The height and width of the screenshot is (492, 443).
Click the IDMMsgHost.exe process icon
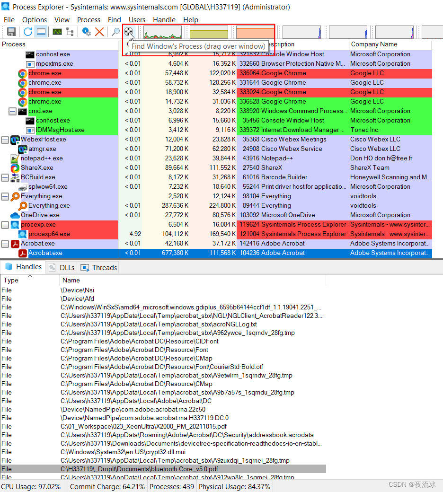pyautogui.click(x=30, y=130)
